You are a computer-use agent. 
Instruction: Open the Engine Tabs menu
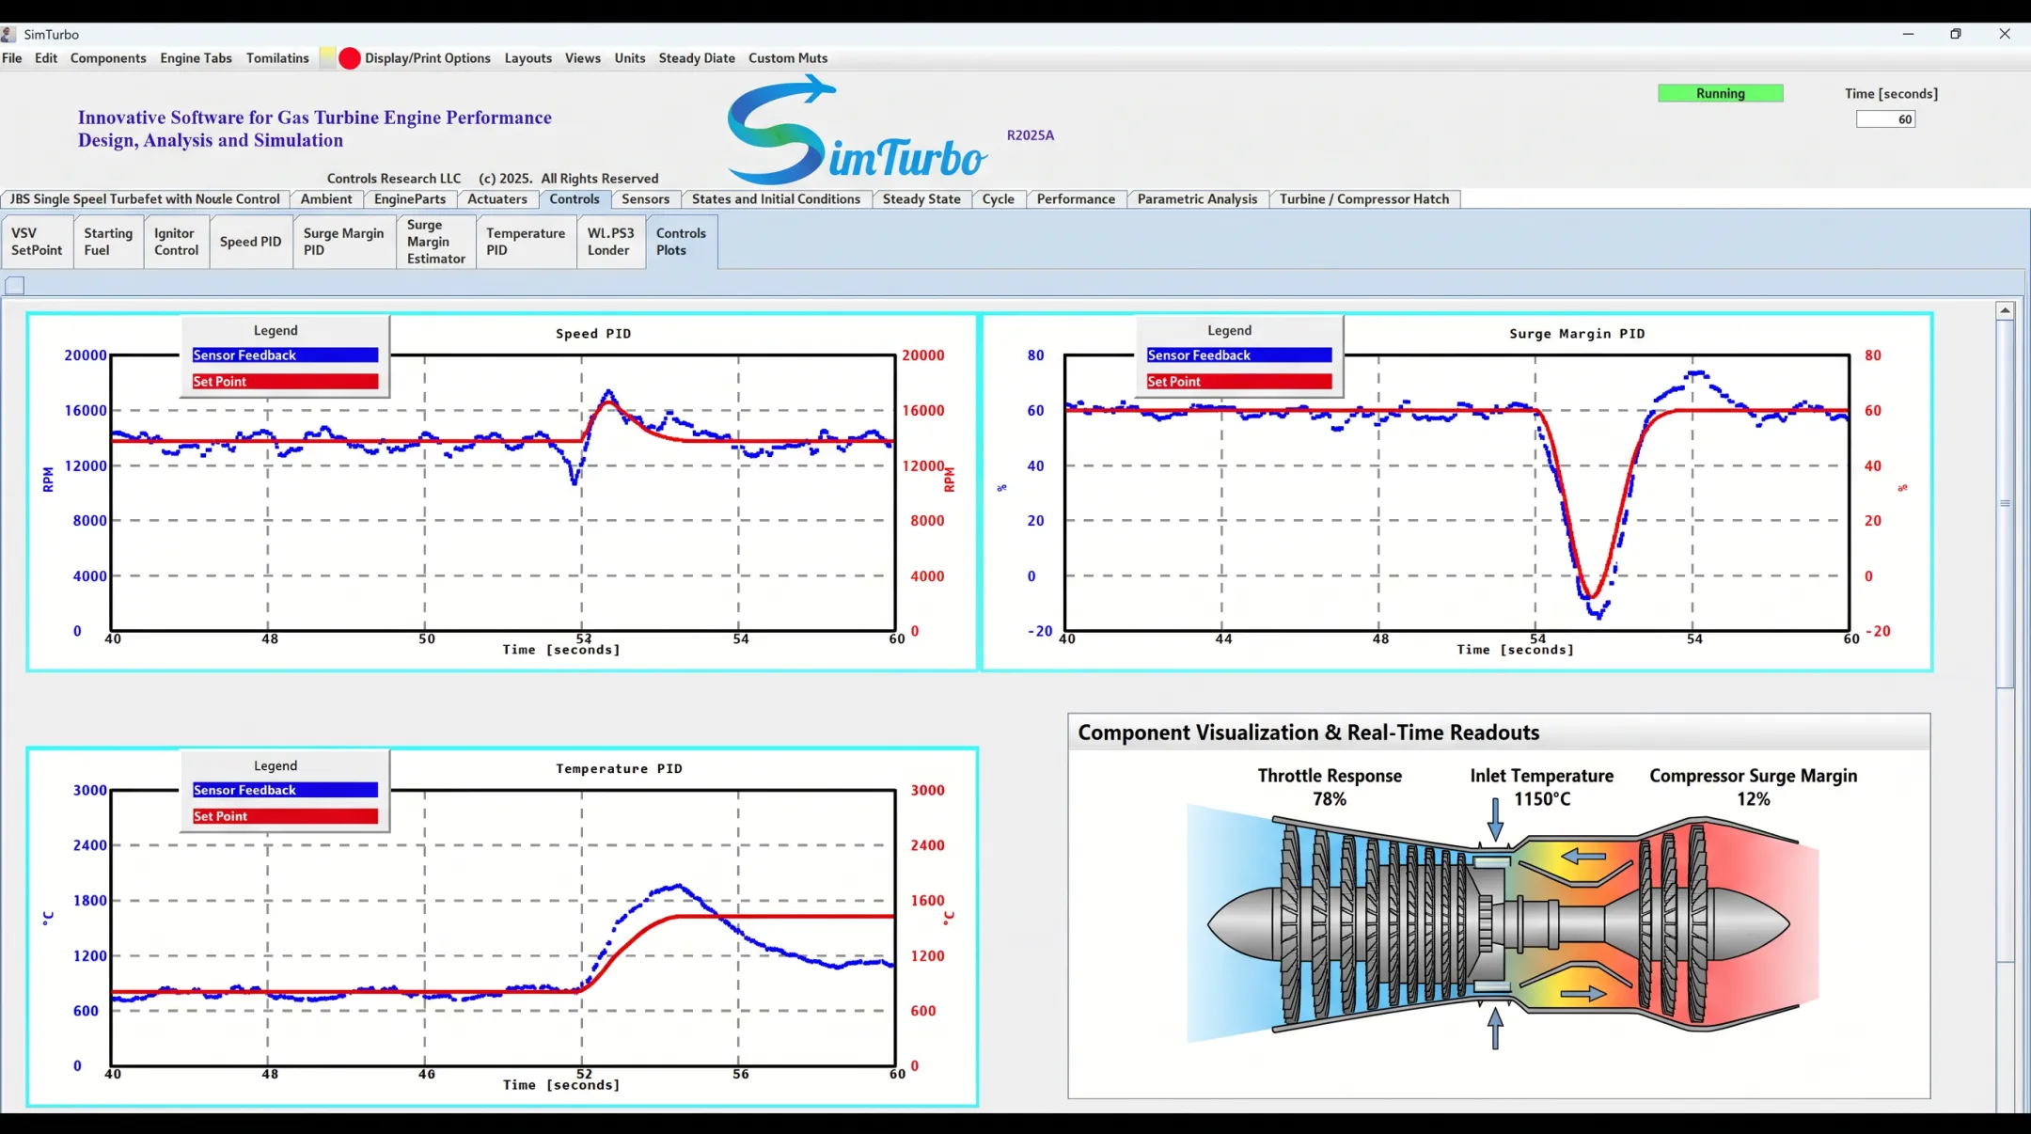(x=196, y=58)
